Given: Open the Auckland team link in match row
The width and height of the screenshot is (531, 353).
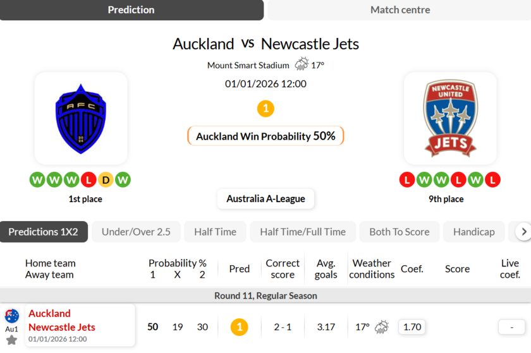Looking at the screenshot, I should [49, 313].
